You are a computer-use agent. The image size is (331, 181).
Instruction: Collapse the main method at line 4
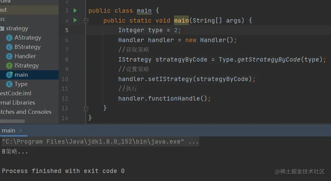[x=86, y=21]
